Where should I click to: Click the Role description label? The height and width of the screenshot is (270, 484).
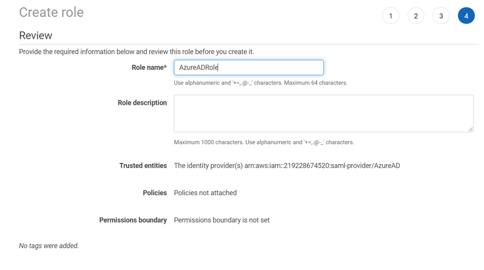(142, 103)
